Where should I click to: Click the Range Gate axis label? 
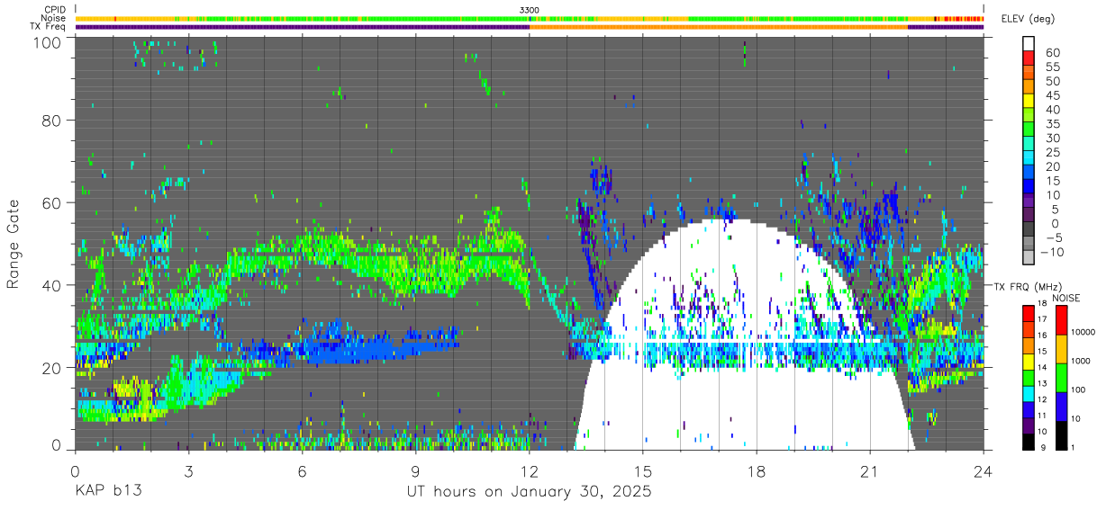pyautogui.click(x=14, y=243)
